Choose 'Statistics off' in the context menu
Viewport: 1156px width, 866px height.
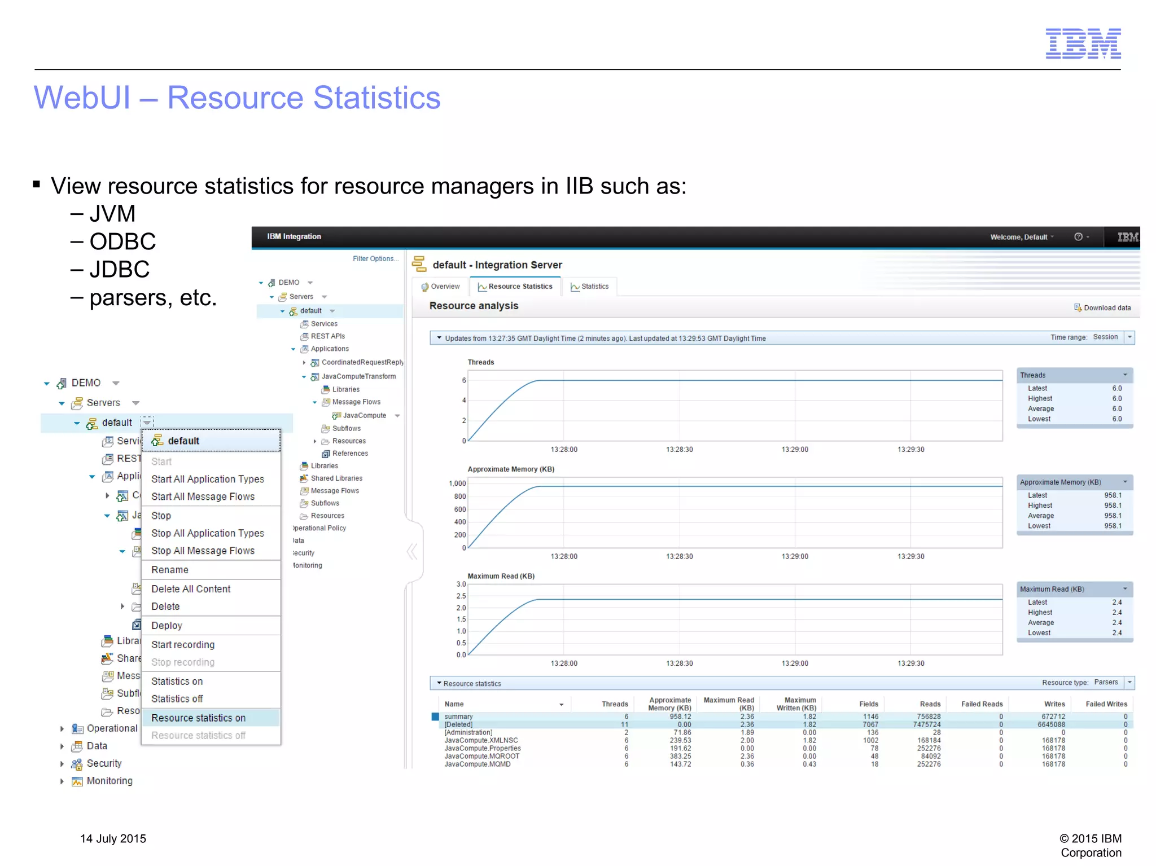point(211,698)
